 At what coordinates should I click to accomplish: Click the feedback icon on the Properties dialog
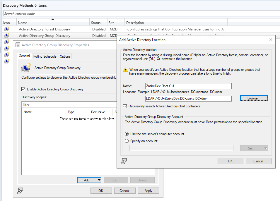tap(20, 190)
